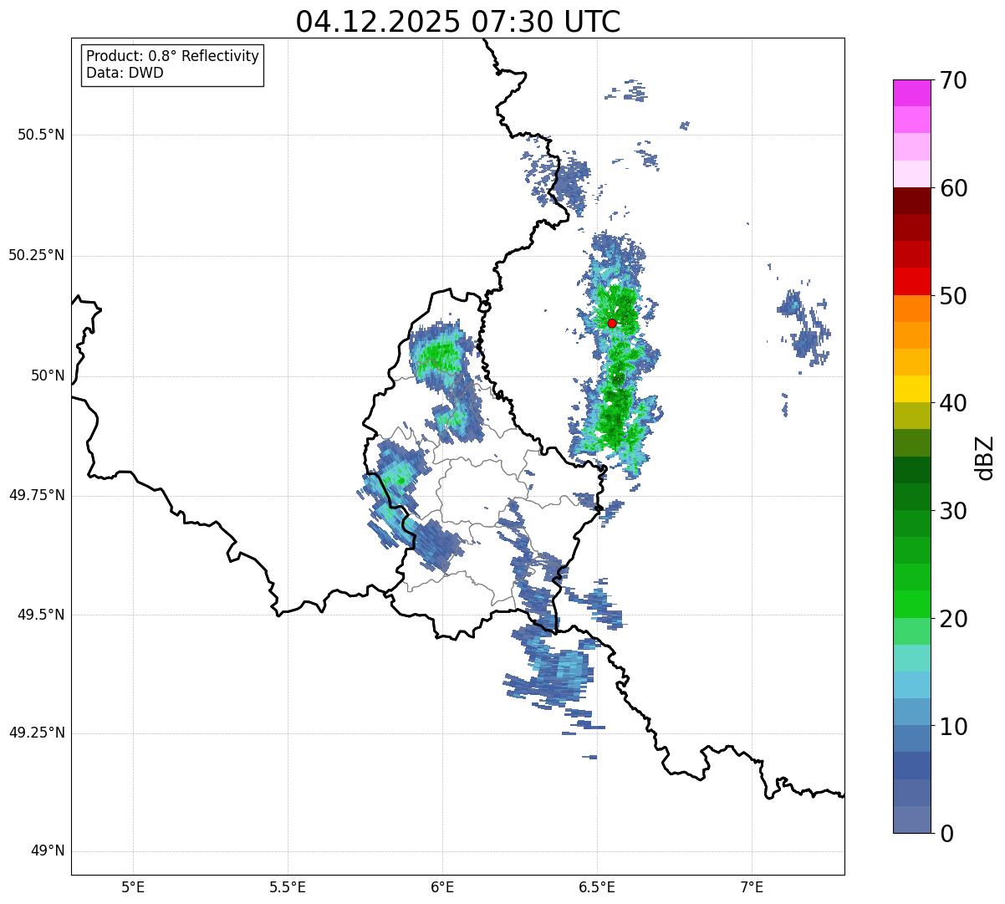
Task: Click the 50.5°N latitude label
Action: [41, 135]
